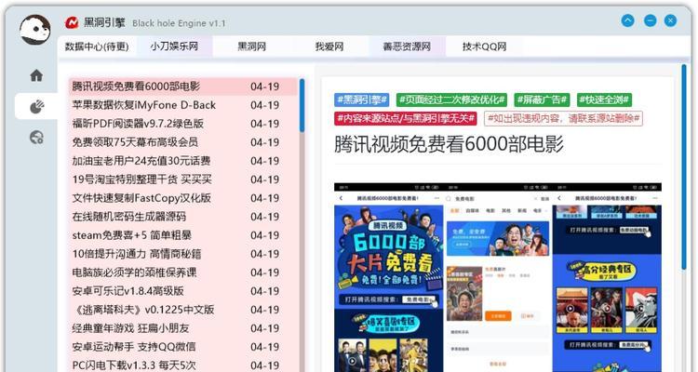Click the #页面经过二次修改优化# green tag
The height and width of the screenshot is (372, 698).
451,100
